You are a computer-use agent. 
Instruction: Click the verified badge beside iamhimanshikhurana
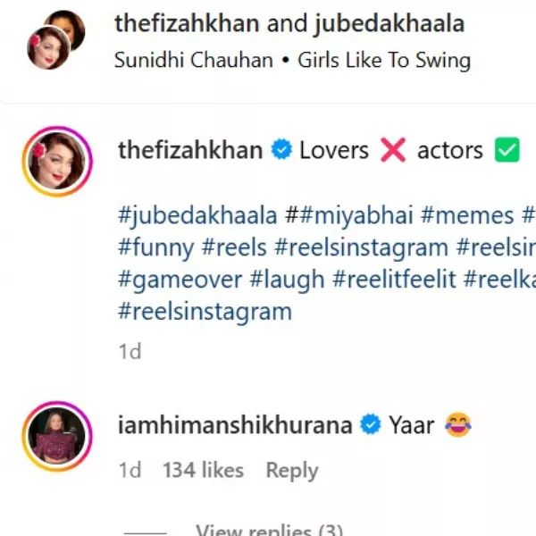tap(370, 426)
